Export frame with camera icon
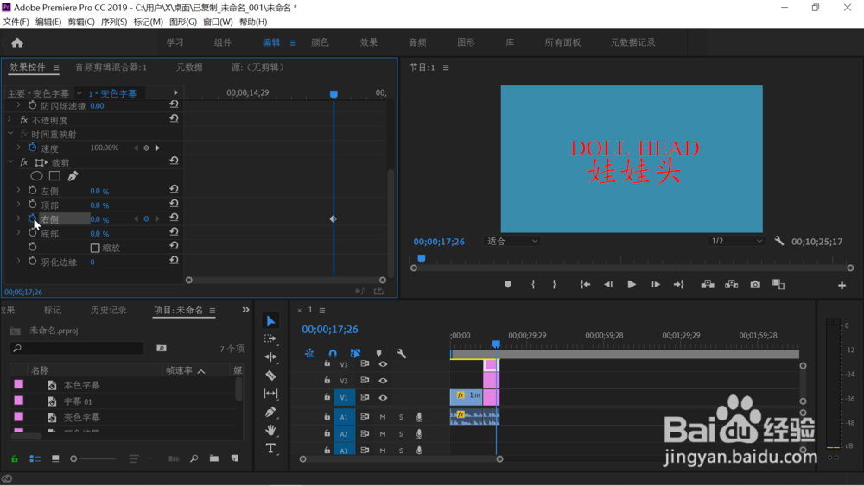Screen dimensions: 864x486 click(755, 285)
